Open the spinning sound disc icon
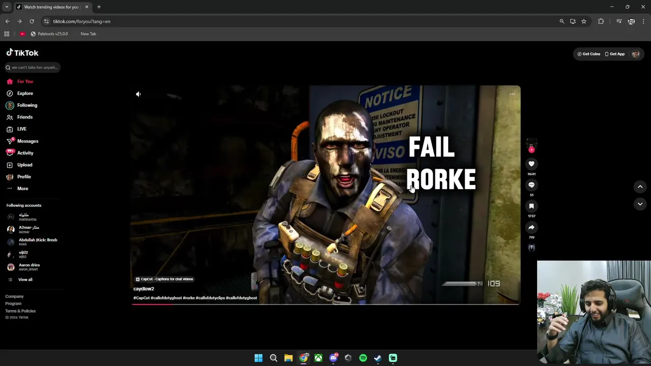This screenshot has height=366, width=651. [x=531, y=248]
